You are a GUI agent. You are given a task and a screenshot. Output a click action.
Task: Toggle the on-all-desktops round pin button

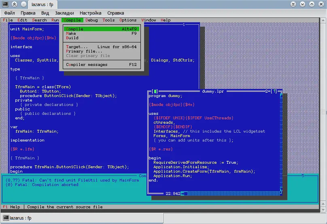[23, 4]
